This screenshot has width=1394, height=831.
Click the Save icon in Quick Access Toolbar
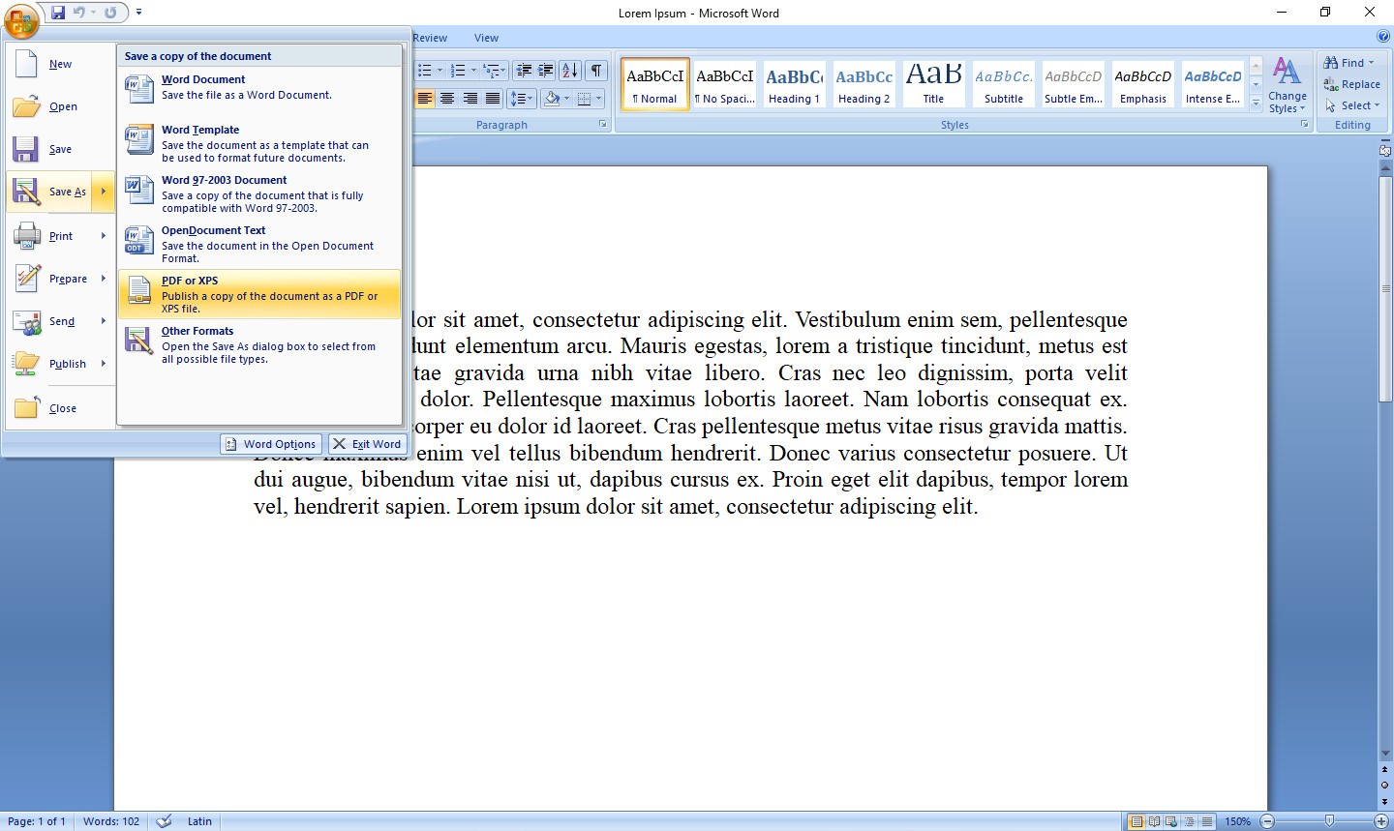pyautogui.click(x=58, y=13)
